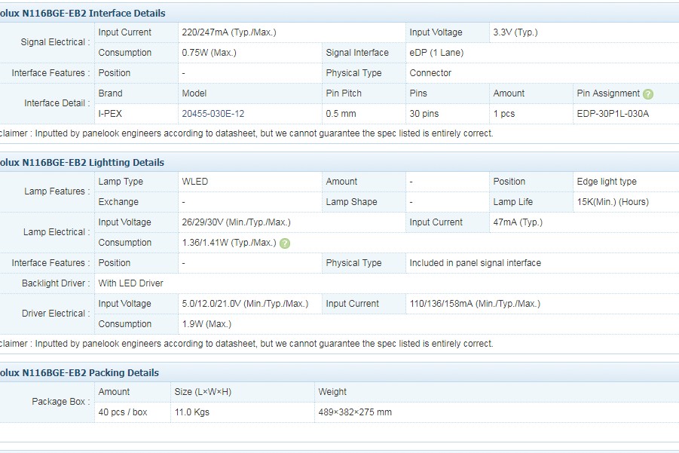Viewport: 679px width, 453px height.
Task: Click the Lamp Shape label
Action: pyautogui.click(x=352, y=202)
